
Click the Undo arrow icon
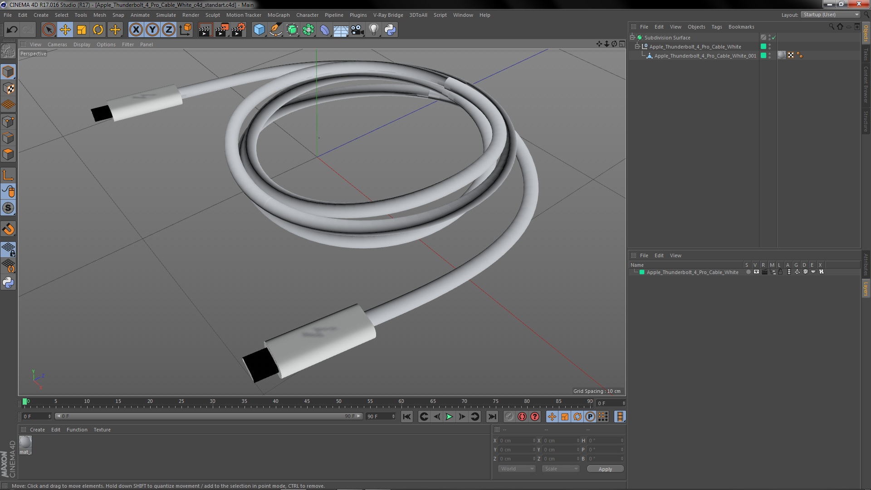click(x=12, y=30)
